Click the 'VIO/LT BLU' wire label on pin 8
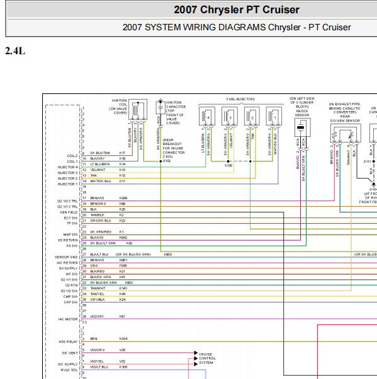Viewport: 377px width, 379px height. (x=99, y=367)
